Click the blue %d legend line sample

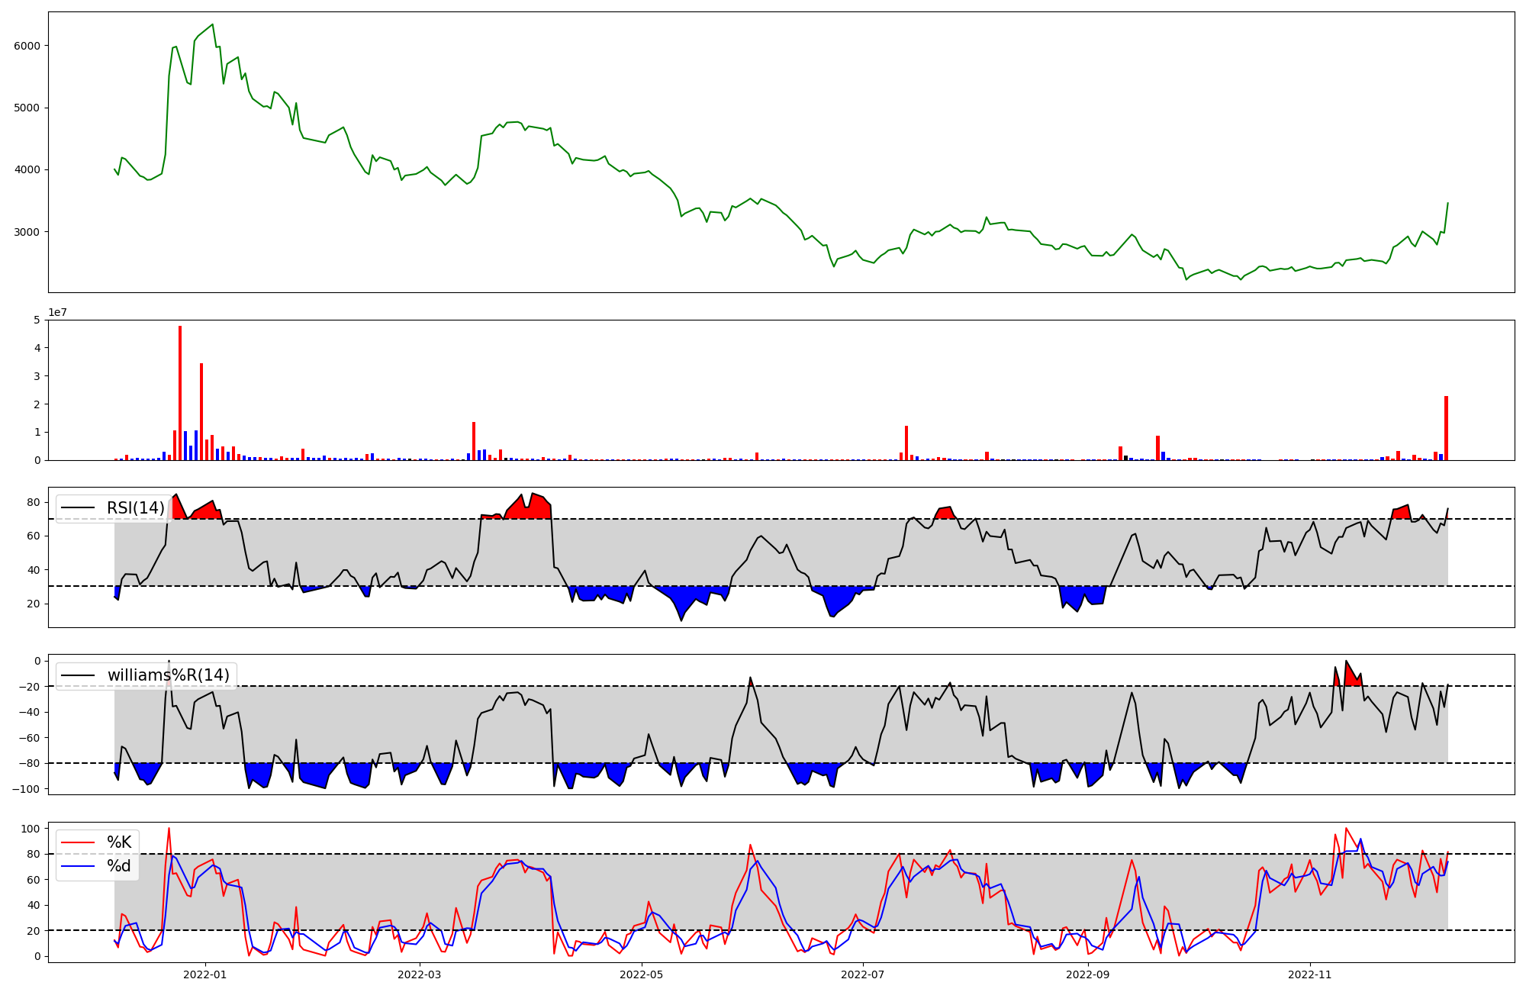[x=78, y=866]
